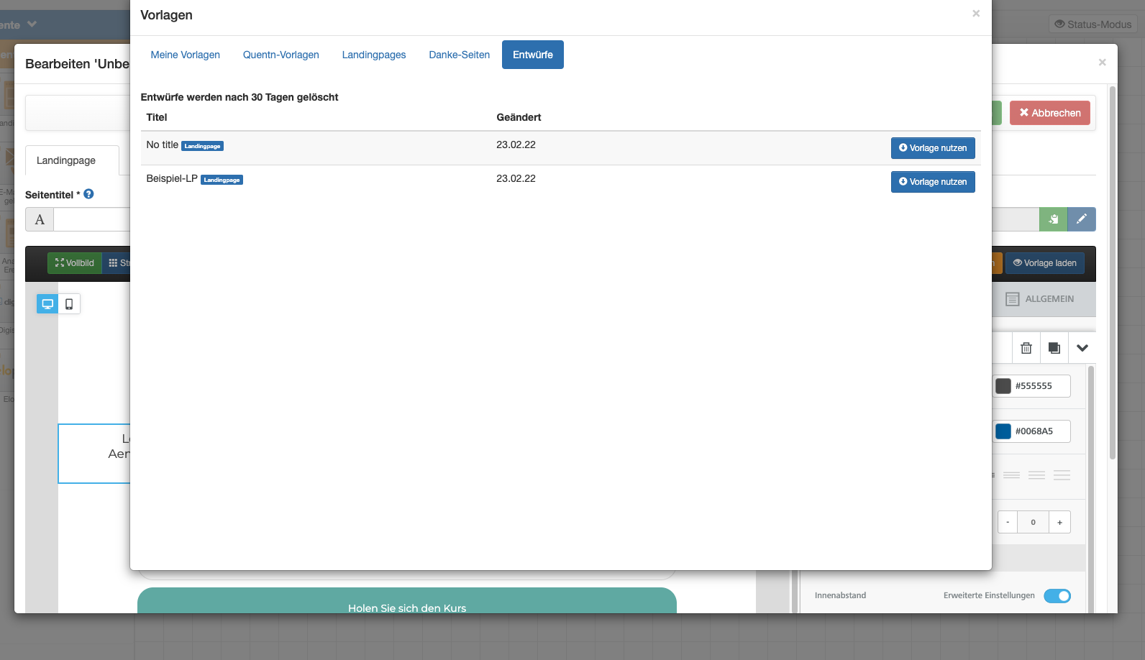Click help icon next to Seitentitel
This screenshot has width=1145, height=660.
point(88,194)
